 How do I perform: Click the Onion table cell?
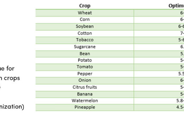tap(85, 80)
